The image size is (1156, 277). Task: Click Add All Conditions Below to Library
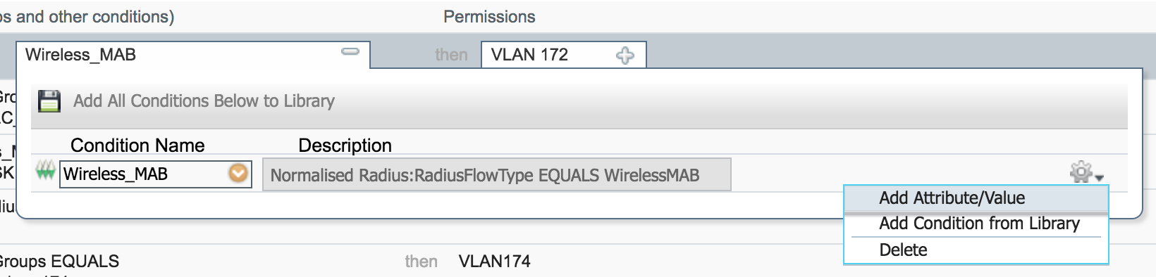click(204, 101)
